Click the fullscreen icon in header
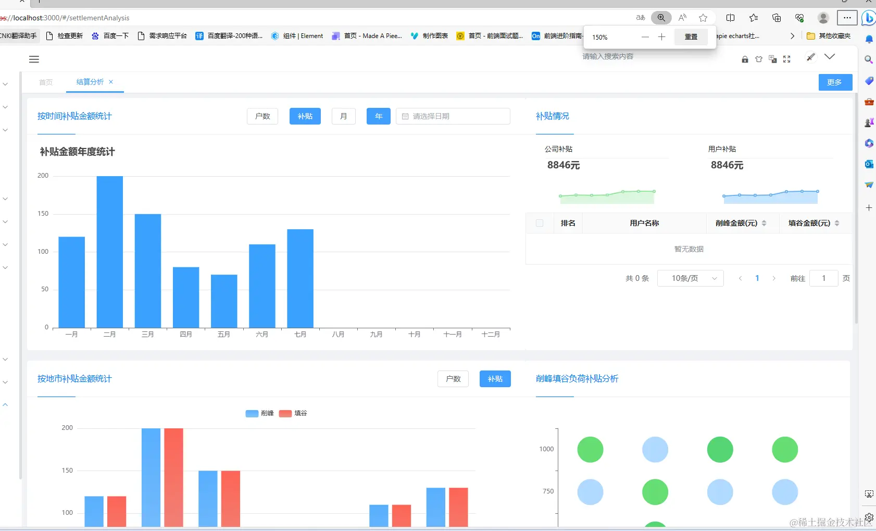This screenshot has height=531, width=876. pyautogui.click(x=787, y=59)
